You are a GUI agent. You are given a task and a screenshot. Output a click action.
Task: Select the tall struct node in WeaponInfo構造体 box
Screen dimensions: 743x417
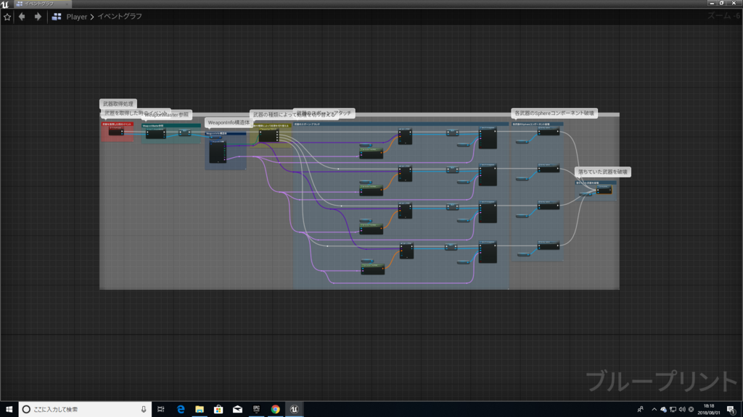point(218,151)
